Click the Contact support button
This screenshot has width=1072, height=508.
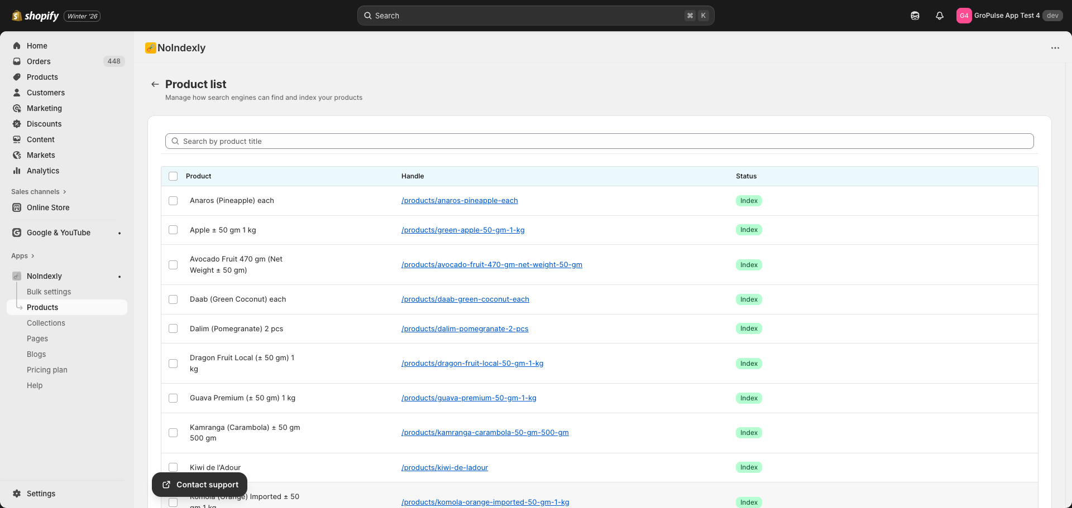pos(199,485)
